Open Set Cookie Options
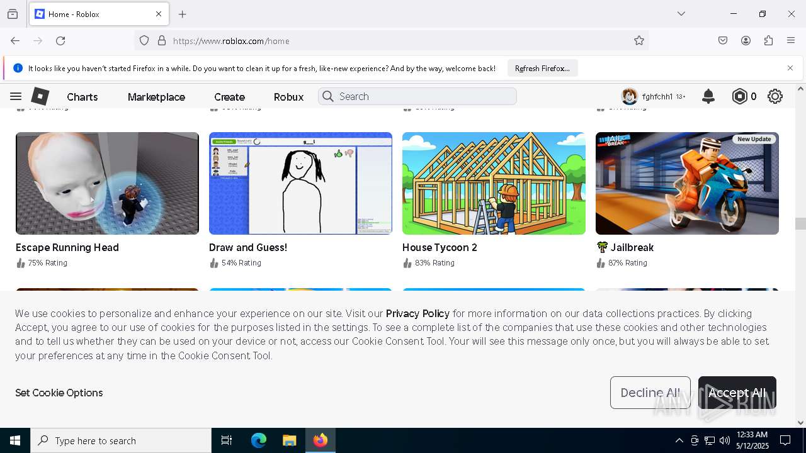 point(59,393)
